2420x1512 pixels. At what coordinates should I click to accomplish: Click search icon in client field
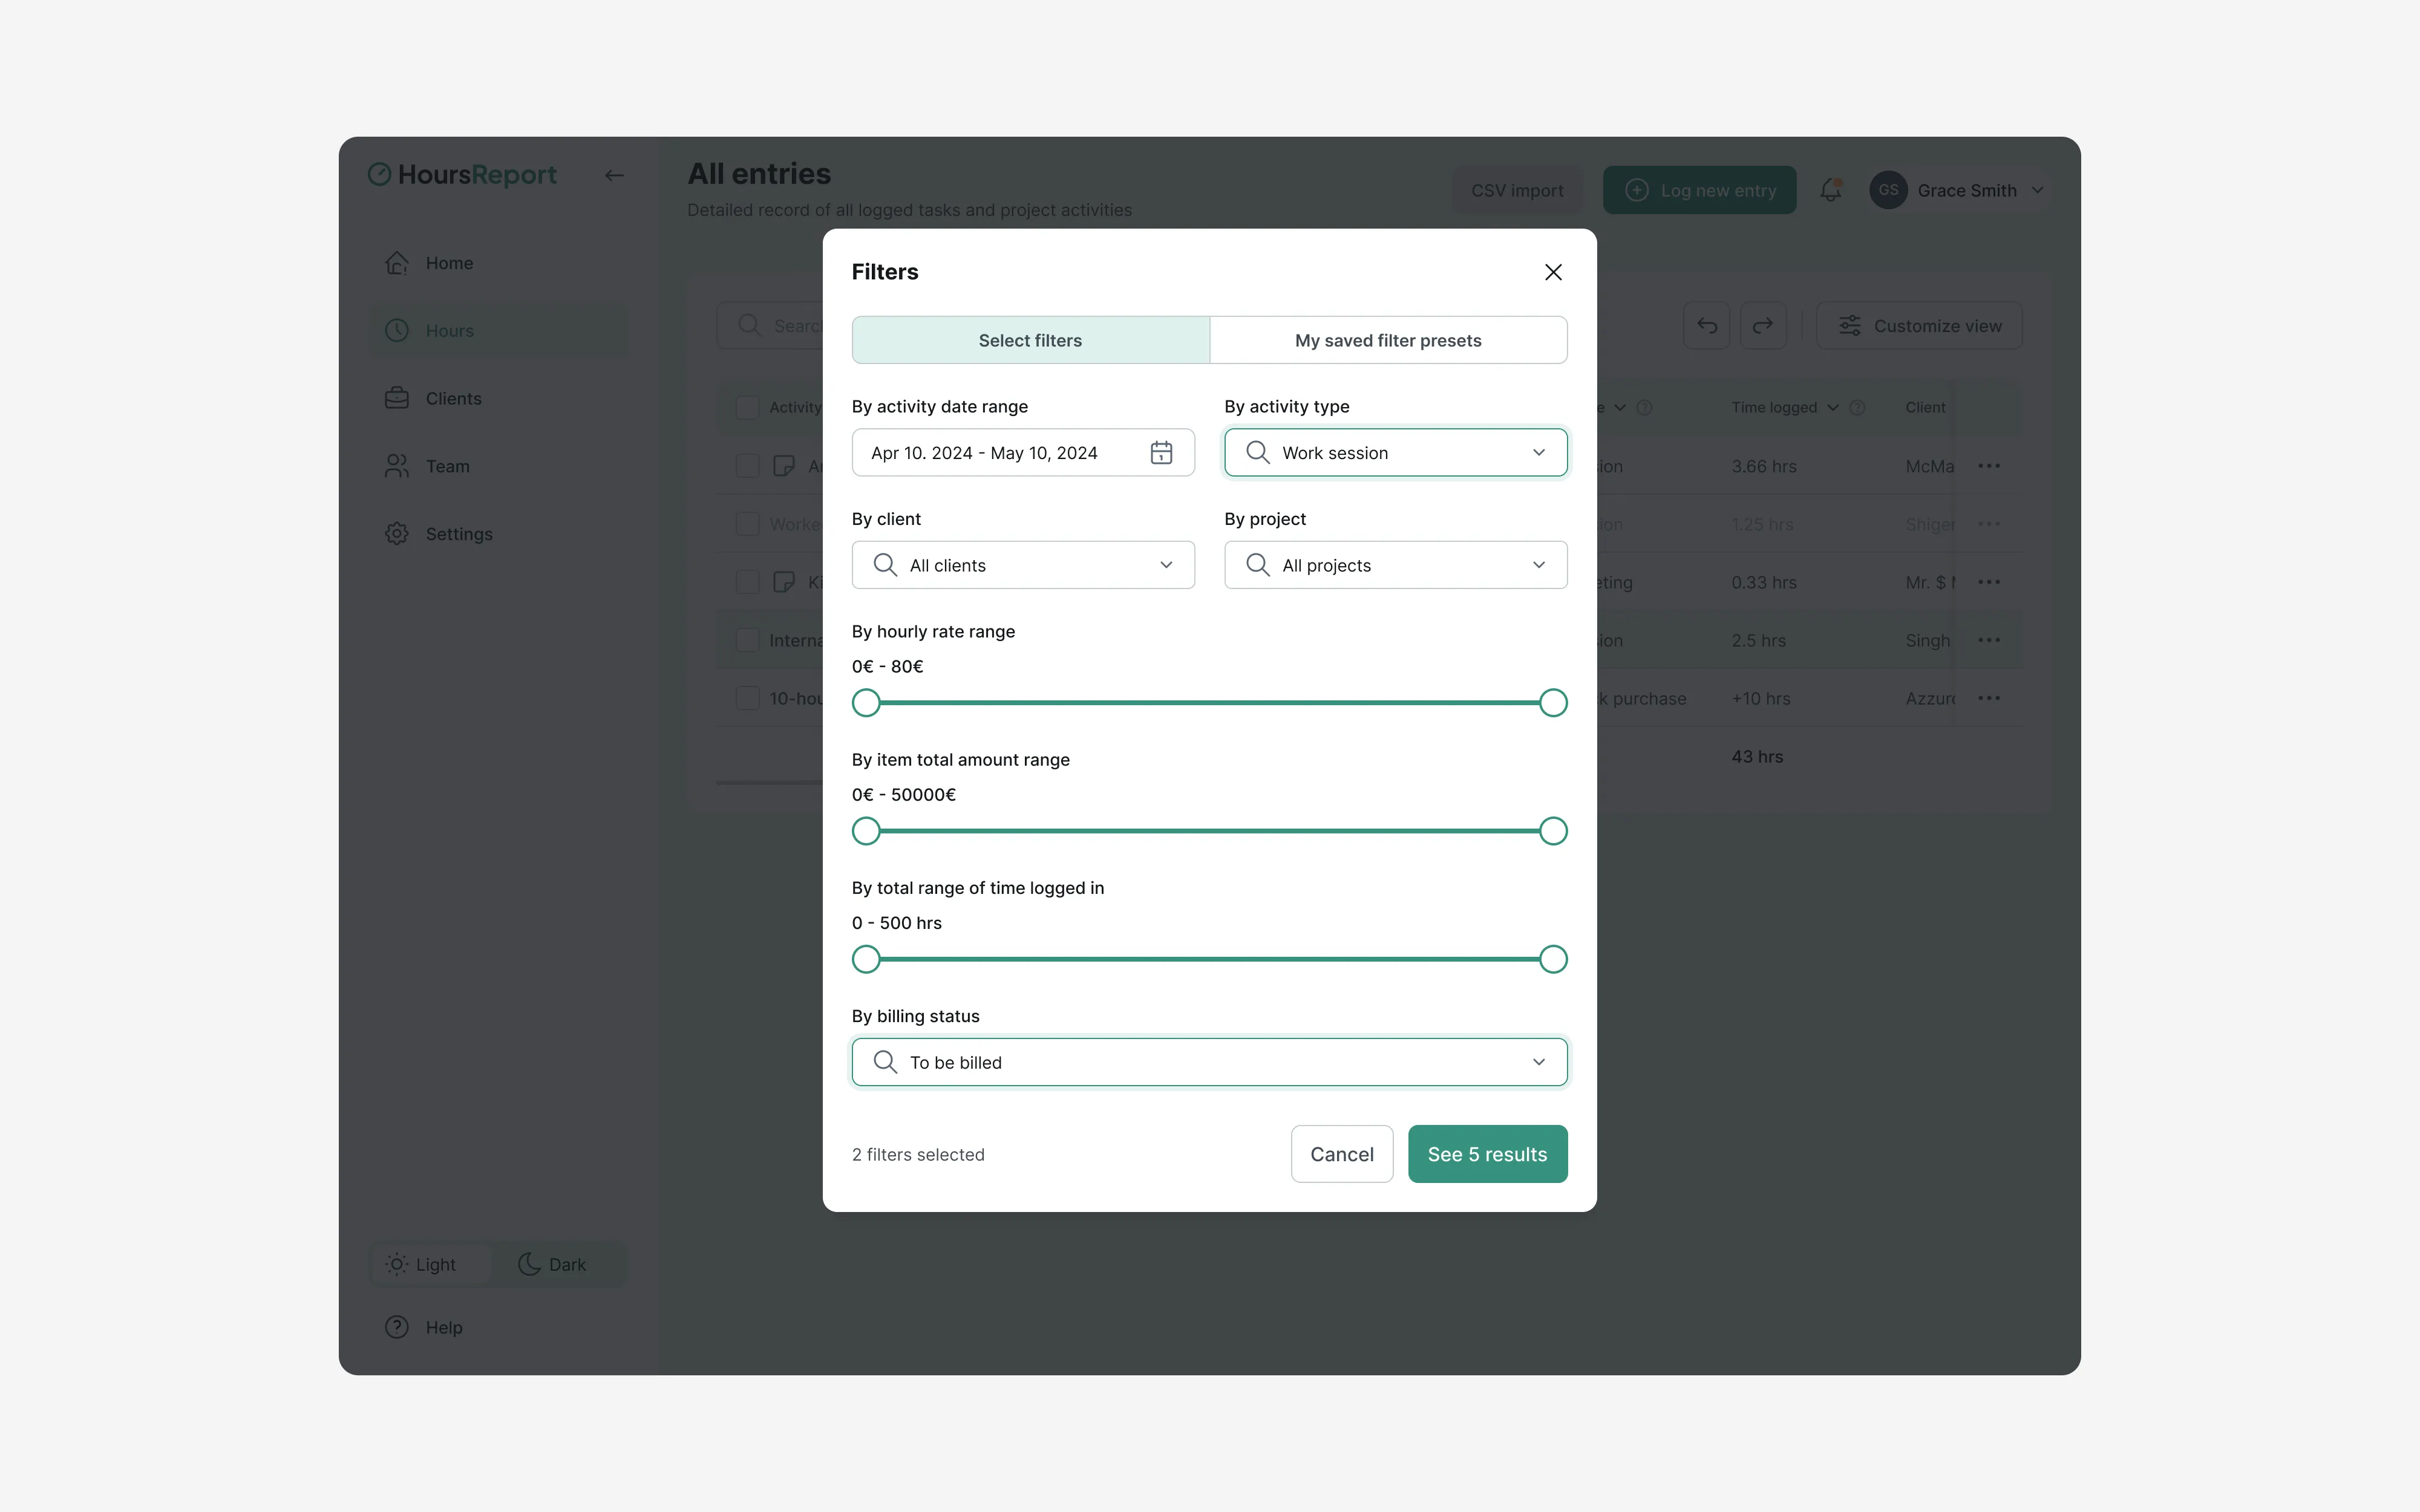[x=885, y=565]
